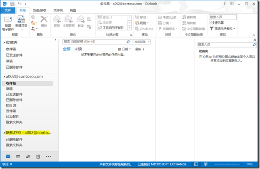Collapse the a002@contoso.com mailbox
This screenshot has width=260, height=169.
tap(4, 77)
